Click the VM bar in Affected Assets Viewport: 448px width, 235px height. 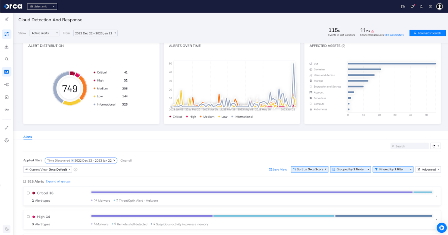click(x=392, y=64)
